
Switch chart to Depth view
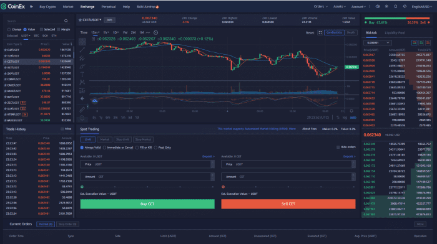(x=351, y=32)
